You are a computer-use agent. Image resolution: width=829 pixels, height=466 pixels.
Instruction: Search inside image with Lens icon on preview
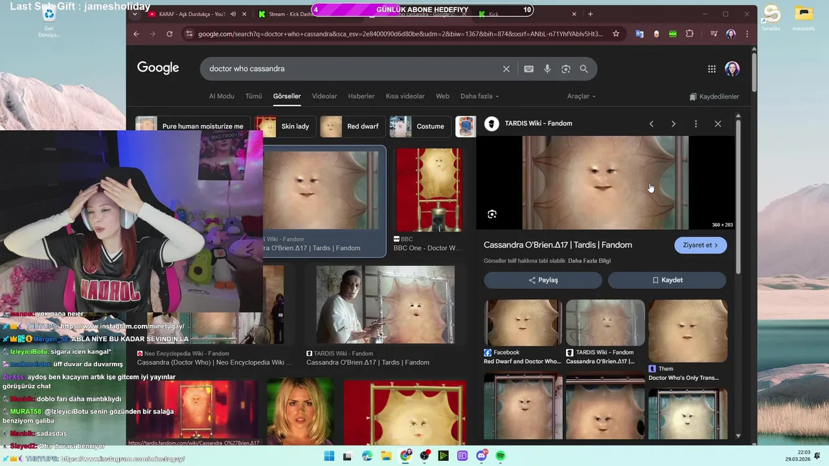point(492,214)
